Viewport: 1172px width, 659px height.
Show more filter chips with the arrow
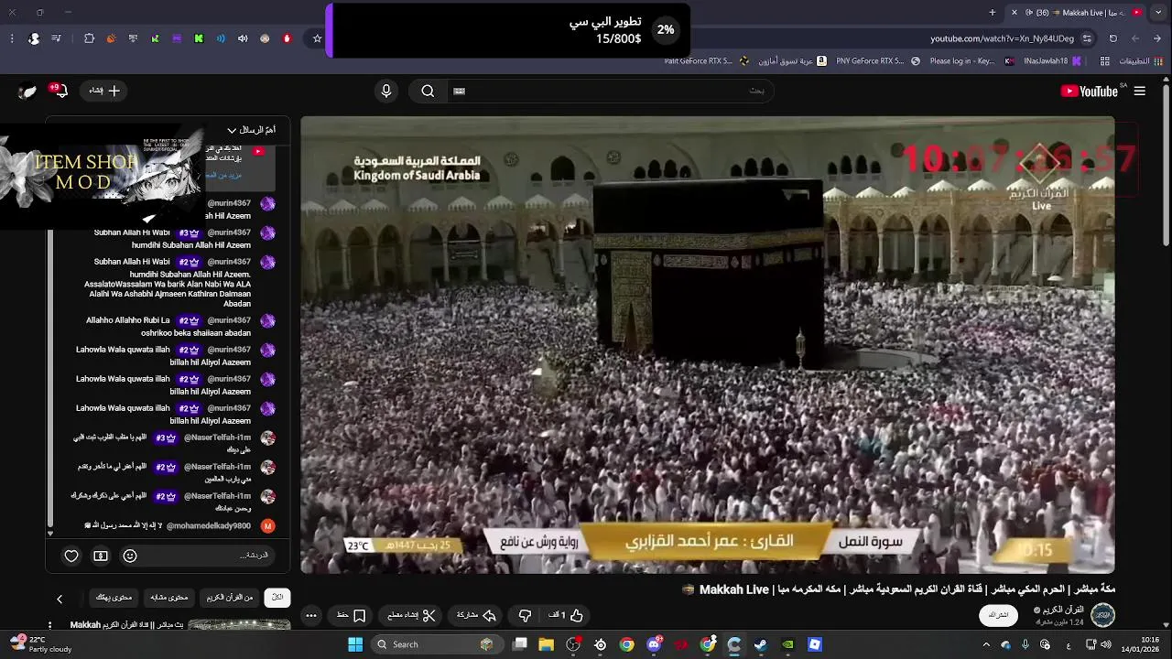60,599
